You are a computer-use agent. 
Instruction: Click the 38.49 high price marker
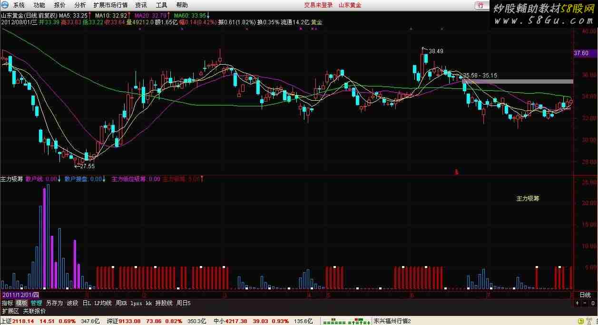pyautogui.click(x=436, y=51)
